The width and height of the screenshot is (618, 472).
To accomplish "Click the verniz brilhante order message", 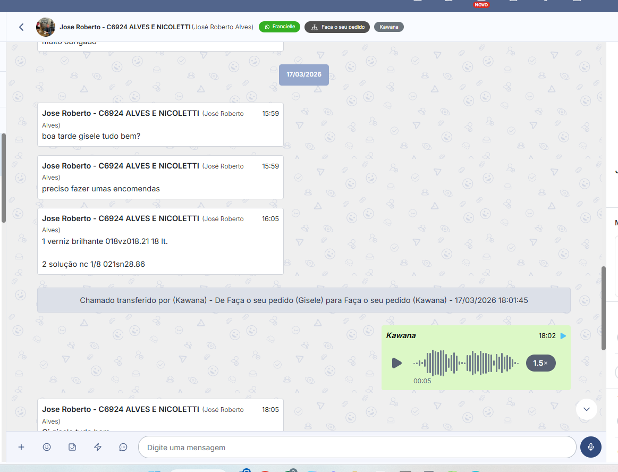I will pyautogui.click(x=160, y=241).
